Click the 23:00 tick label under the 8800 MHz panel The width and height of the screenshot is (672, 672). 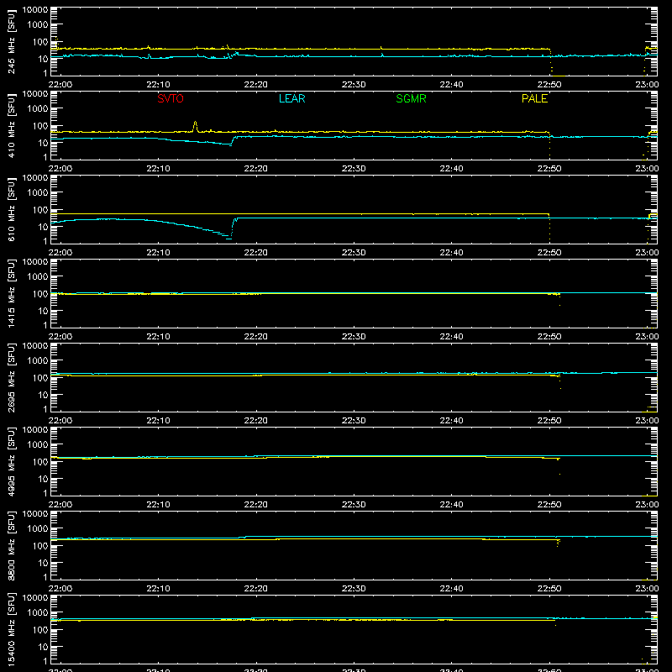(x=647, y=589)
